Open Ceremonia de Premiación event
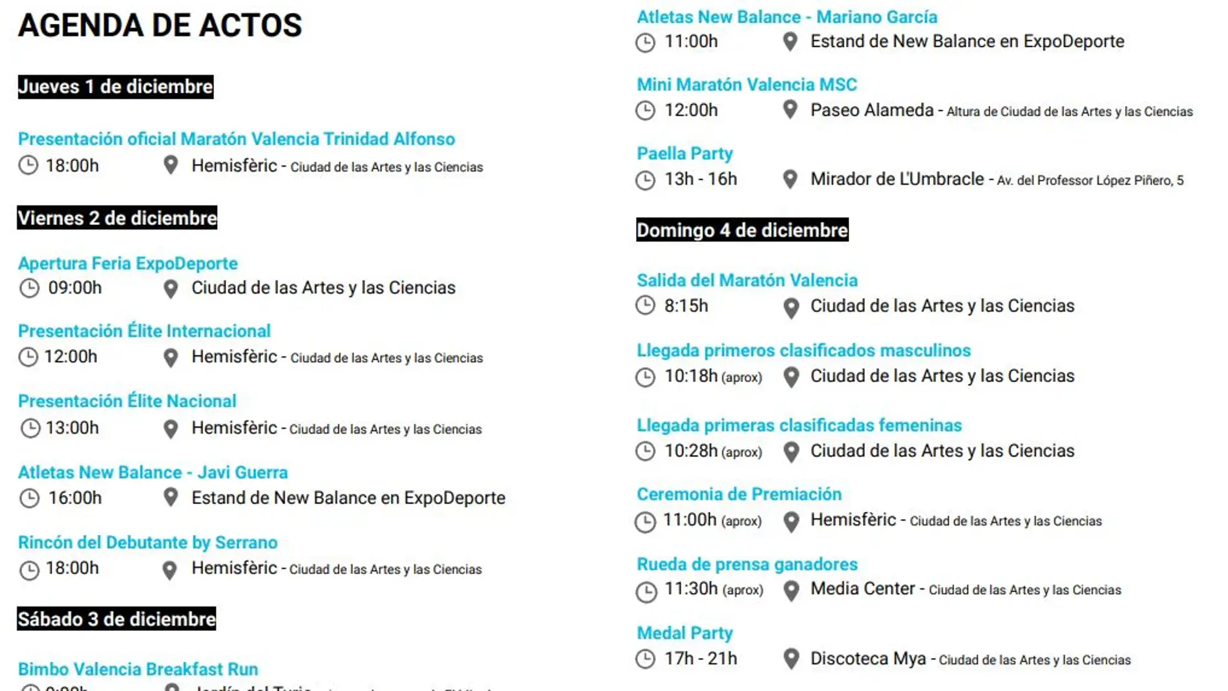Screen dimensions: 1228x691 click(739, 494)
